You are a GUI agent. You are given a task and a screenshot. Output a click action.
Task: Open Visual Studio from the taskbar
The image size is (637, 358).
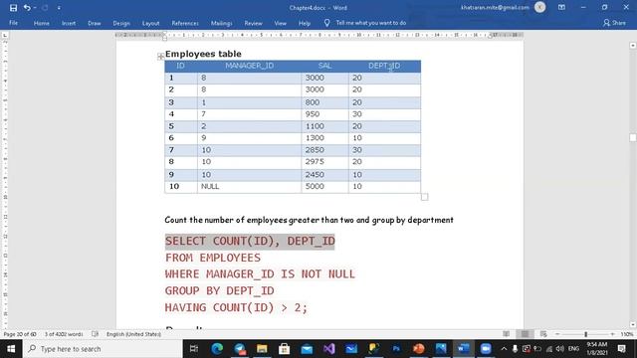(329, 349)
